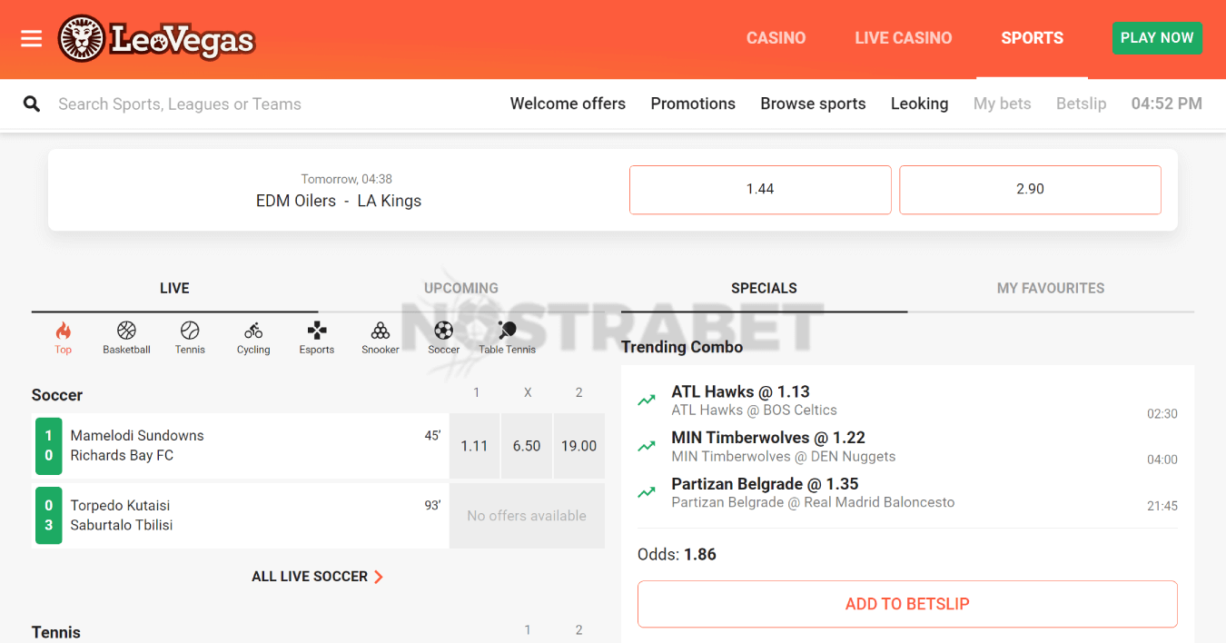This screenshot has width=1226, height=643.
Task: Switch to the Upcoming tab
Action: pyautogui.click(x=461, y=288)
